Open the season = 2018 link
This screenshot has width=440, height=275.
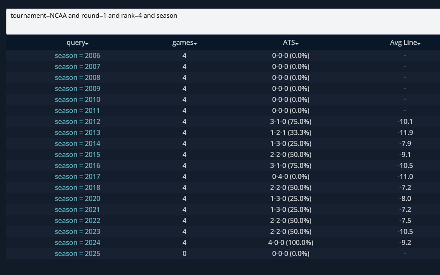tap(77, 187)
